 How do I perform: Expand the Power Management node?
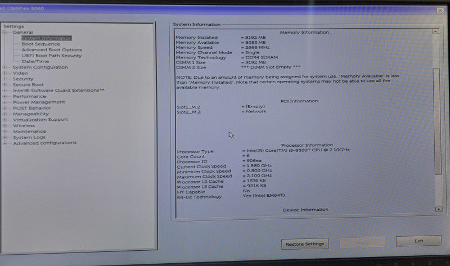point(4,102)
